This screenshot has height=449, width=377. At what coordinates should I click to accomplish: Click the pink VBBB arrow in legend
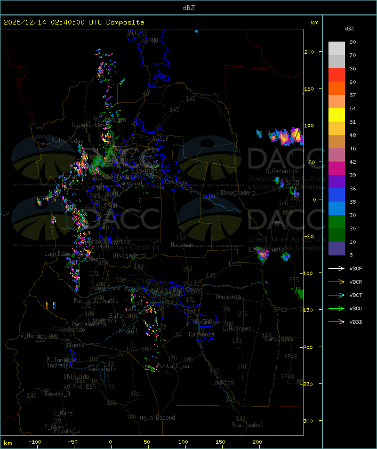336,322
